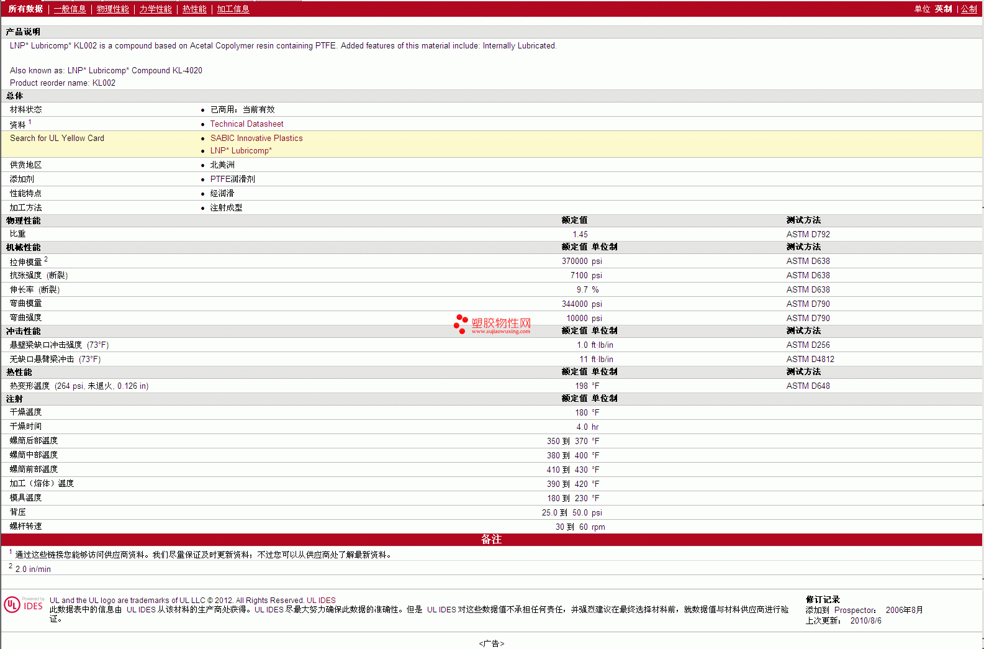This screenshot has height=649, width=984.
Task: Open the LNP* Lubricomp* link
Action: click(241, 150)
